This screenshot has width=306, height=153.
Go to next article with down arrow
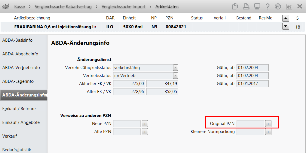285,27
